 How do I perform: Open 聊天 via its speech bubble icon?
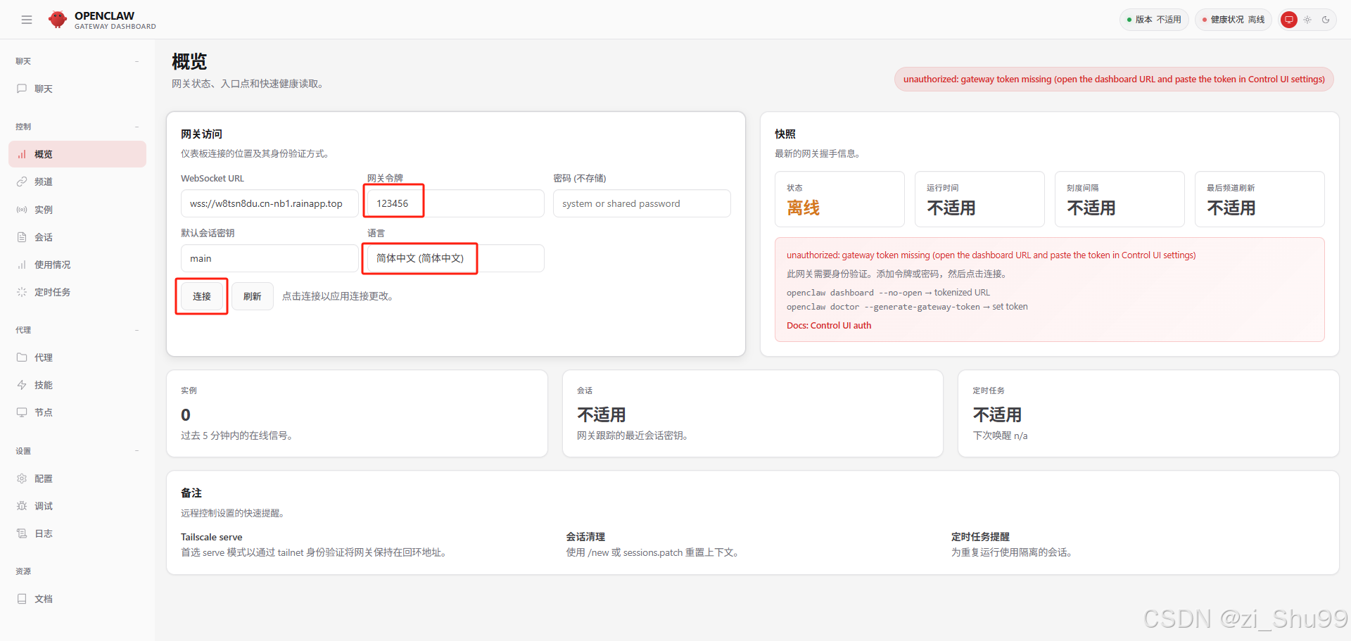[22, 89]
